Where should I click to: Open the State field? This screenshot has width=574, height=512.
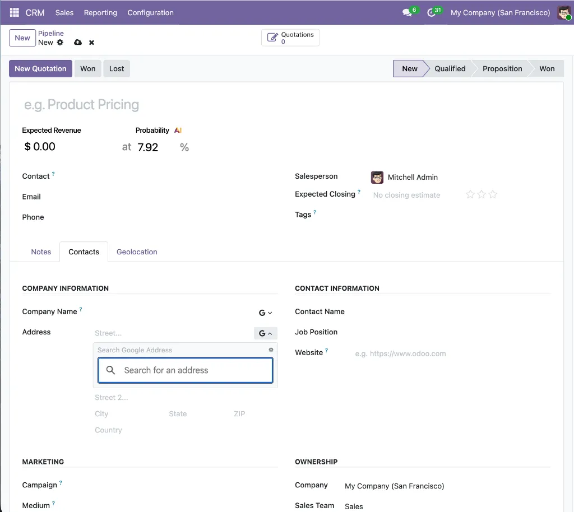[199, 413]
